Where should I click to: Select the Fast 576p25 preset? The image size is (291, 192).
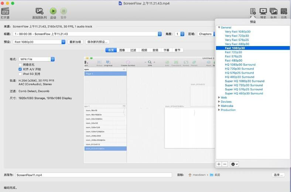(233, 56)
